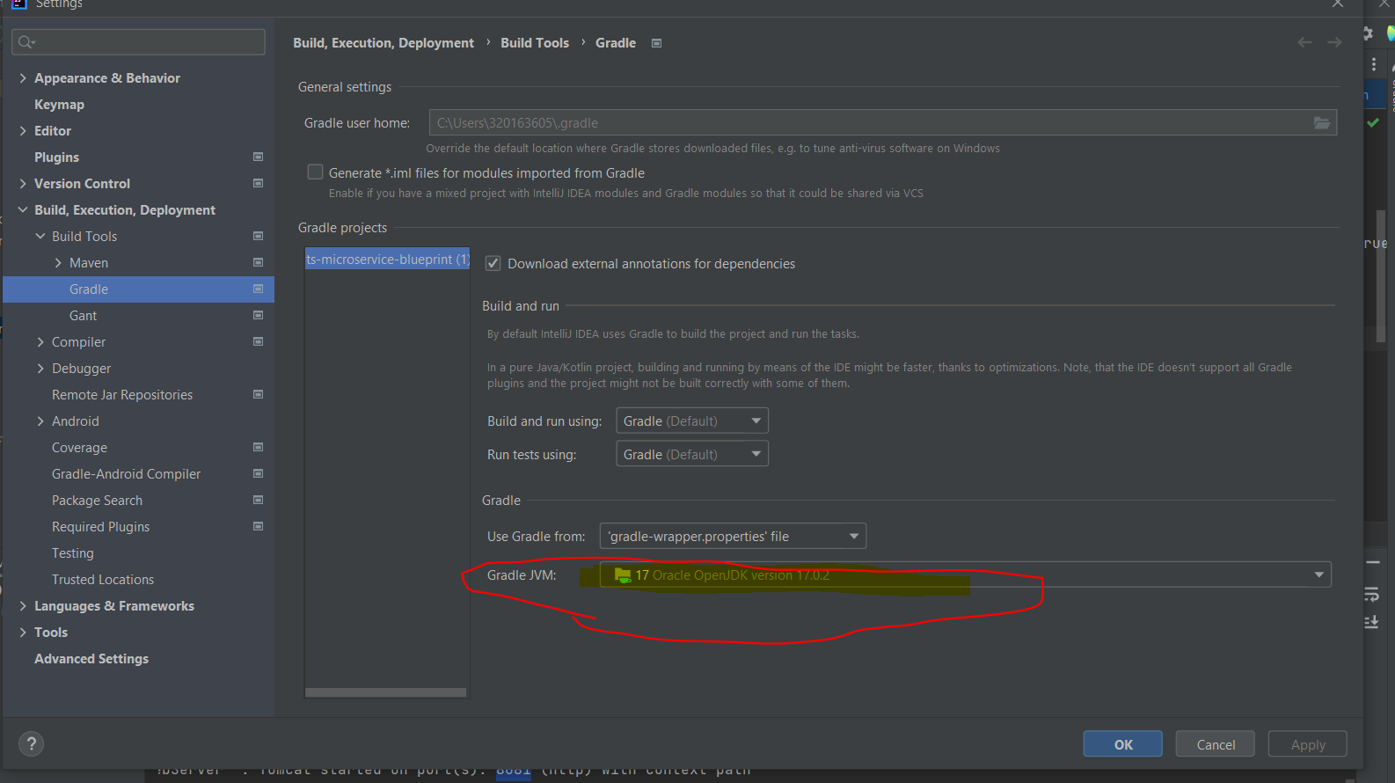The image size is (1395, 783).
Task: Click project-level icon next to Gradle-Android Compiler
Action: point(259,474)
